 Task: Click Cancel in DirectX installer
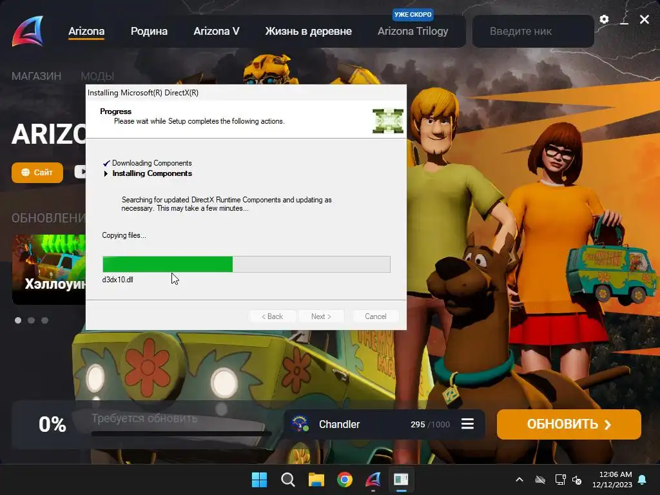376,316
